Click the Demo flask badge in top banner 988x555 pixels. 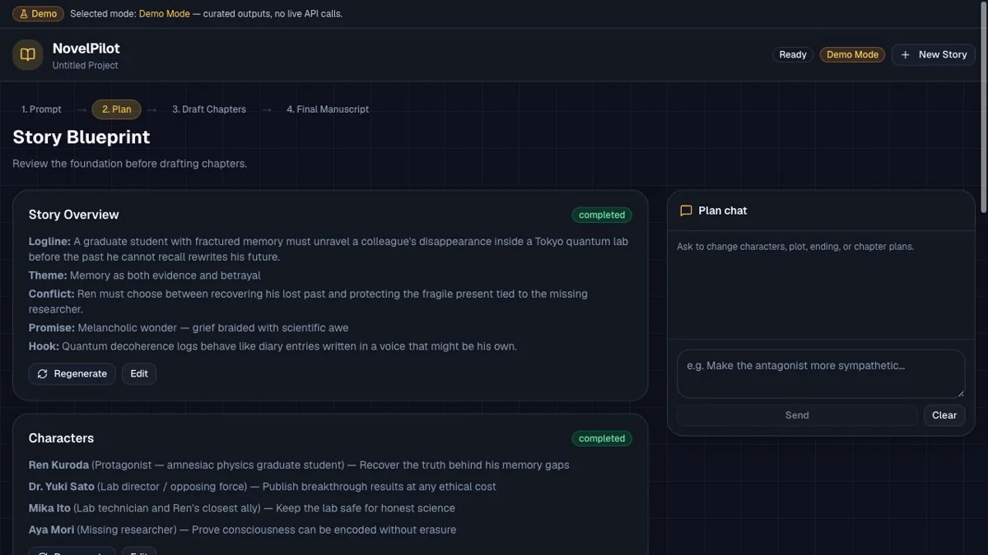pyautogui.click(x=38, y=14)
